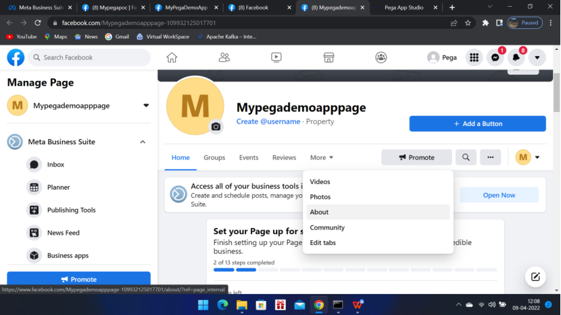Open the Chrome browser menu
The height and width of the screenshot is (315, 561).
[x=551, y=23]
